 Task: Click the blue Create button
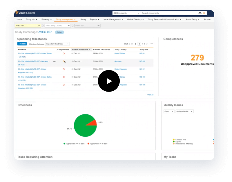(22, 44)
